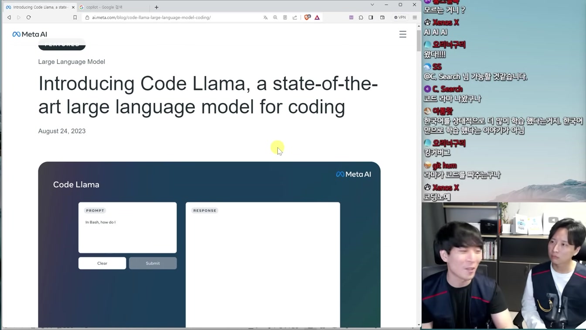586x330 pixels.
Task: Click the Clear button in the demo
Action: (102, 263)
